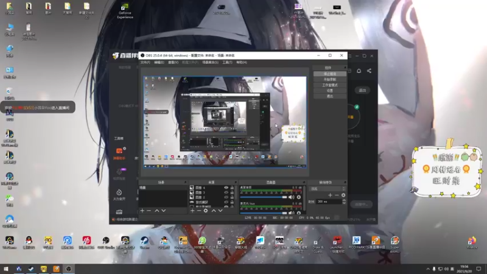Viewport: 487px width, 274px height.
Task: Open the transition properties gear icon
Action: [x=343, y=195]
